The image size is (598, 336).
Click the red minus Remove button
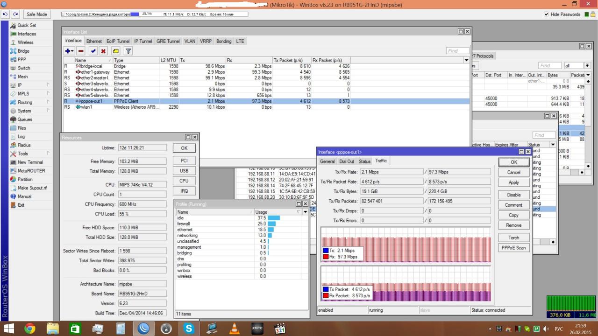pos(81,51)
